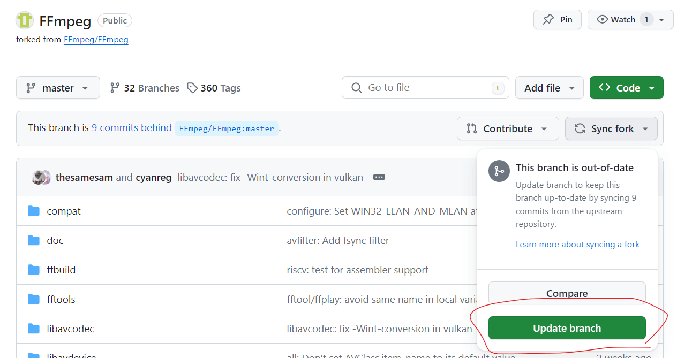This screenshot has width=677, height=358.
Task: Open the FFmpeg/FFmpeg upstream link
Action: click(x=96, y=40)
